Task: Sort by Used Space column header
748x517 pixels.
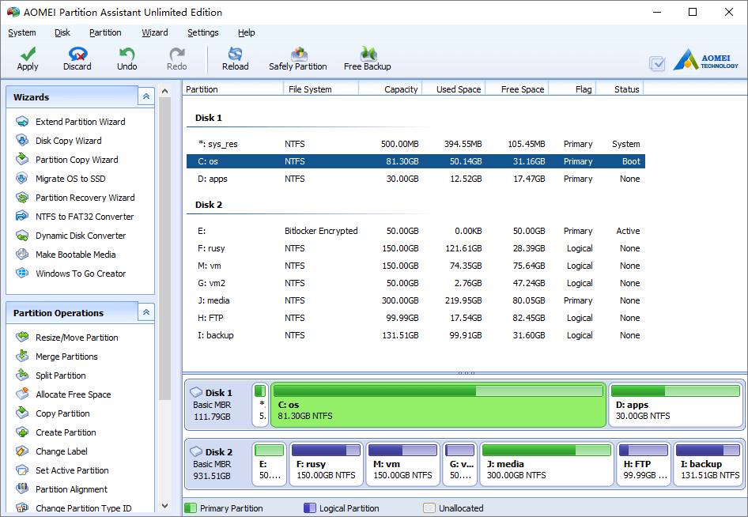Action: (454, 89)
